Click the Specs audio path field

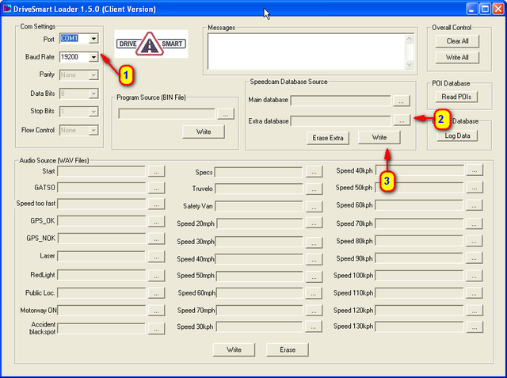[x=259, y=172]
